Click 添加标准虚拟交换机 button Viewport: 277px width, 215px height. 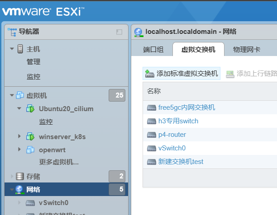coord(181,74)
